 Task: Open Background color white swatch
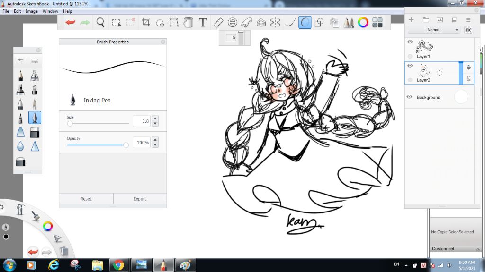(x=461, y=97)
